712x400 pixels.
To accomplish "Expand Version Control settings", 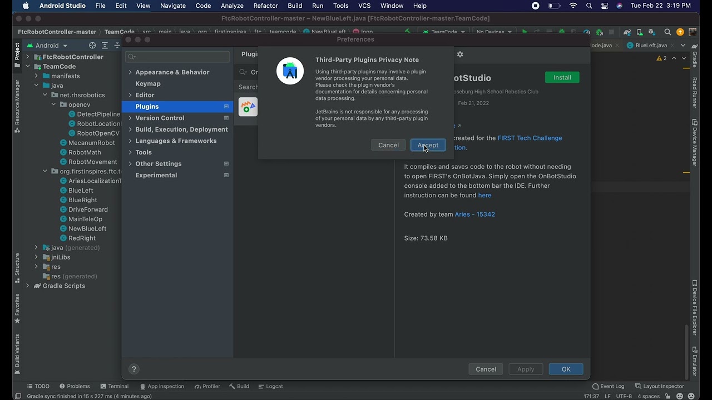I will [130, 118].
